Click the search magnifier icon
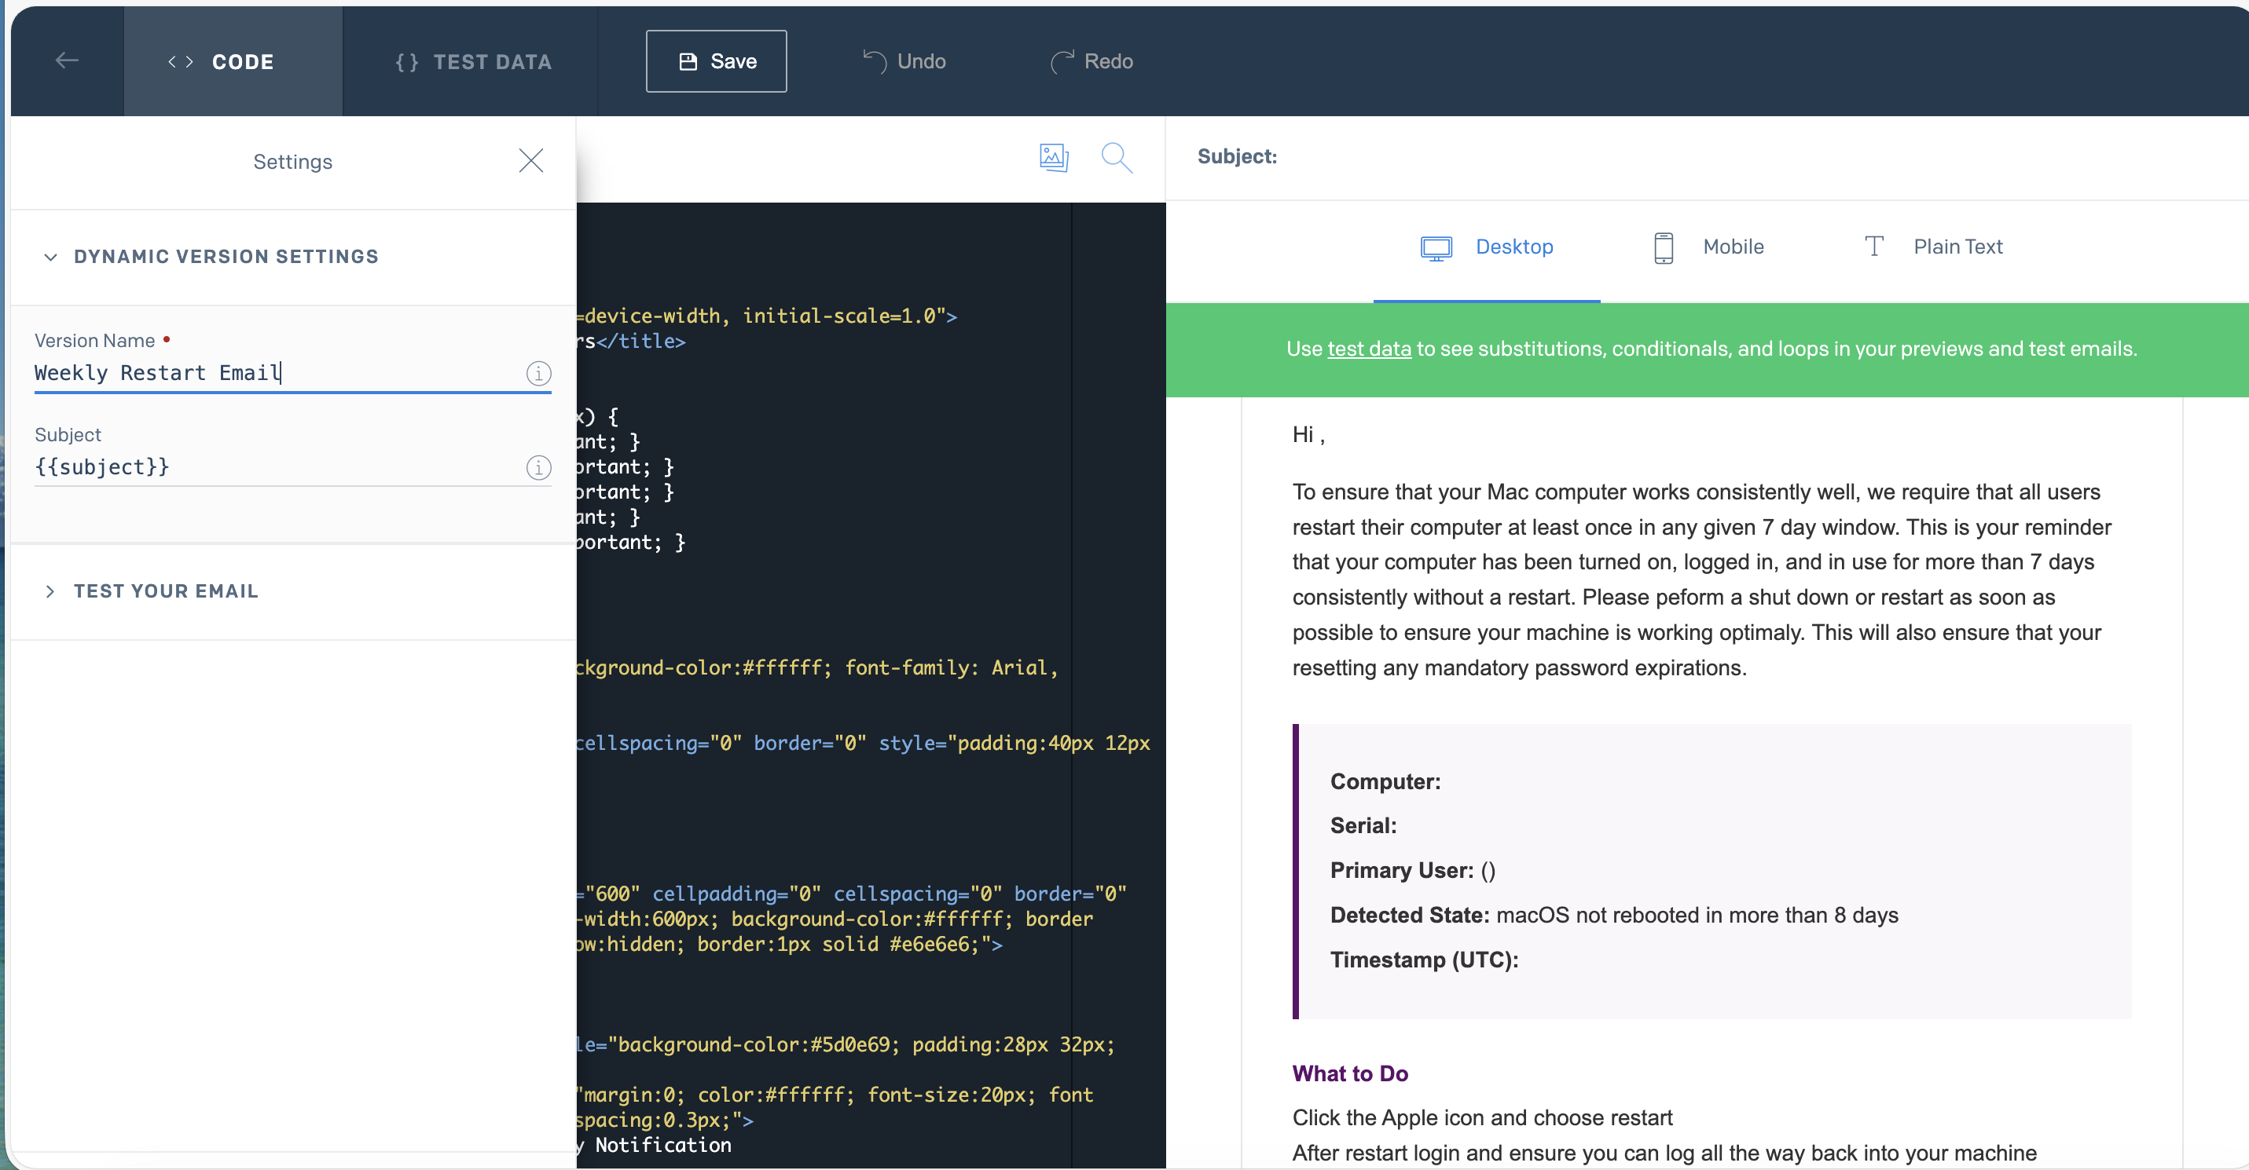The height and width of the screenshot is (1170, 2249). click(x=1116, y=157)
